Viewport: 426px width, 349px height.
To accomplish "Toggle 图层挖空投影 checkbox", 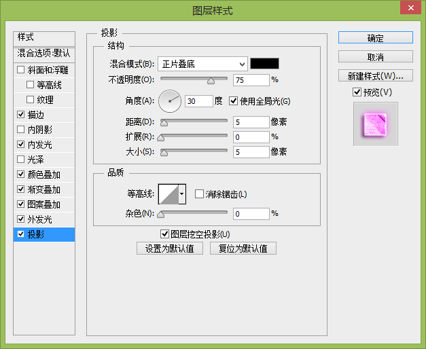I will point(164,234).
